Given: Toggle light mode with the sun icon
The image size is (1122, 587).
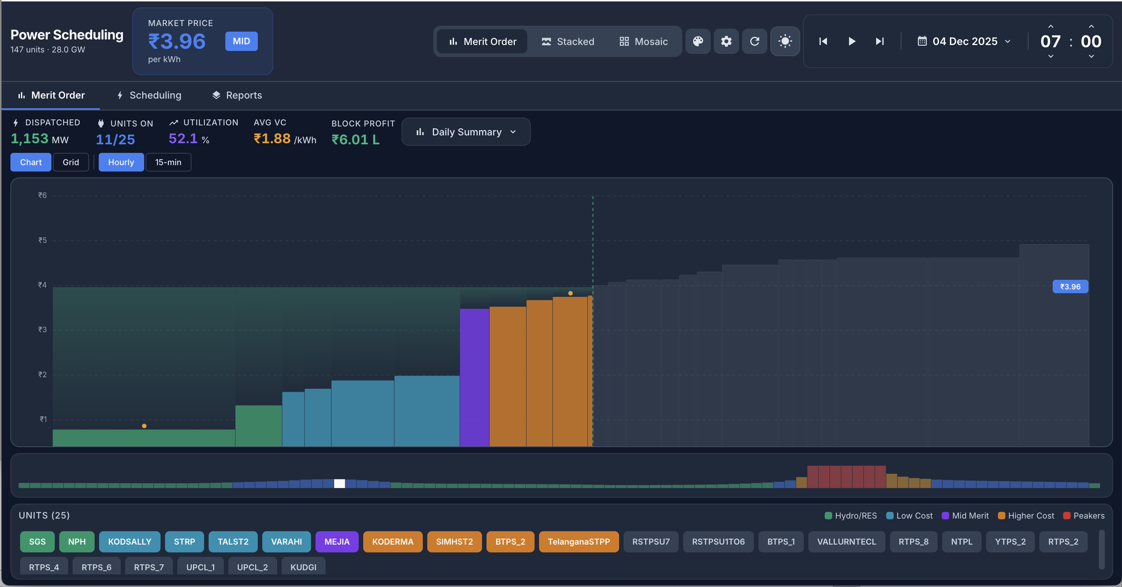Looking at the screenshot, I should click(x=785, y=41).
